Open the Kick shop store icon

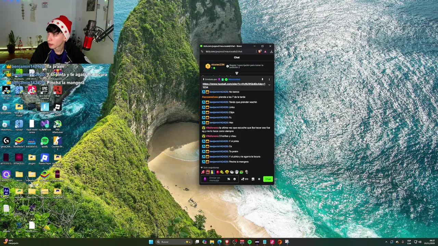click(x=253, y=179)
